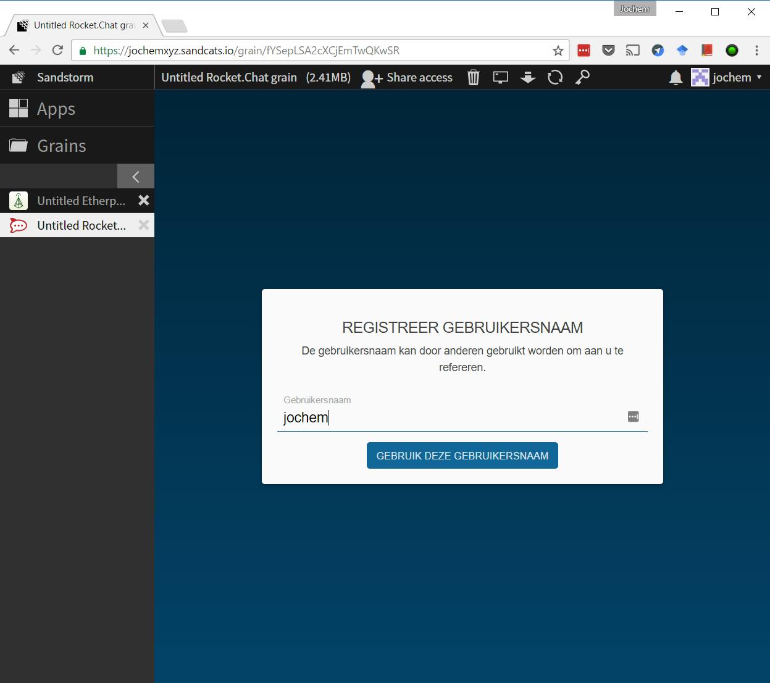
Task: Close the Untitled Etherpad grain tab
Action: [x=144, y=200]
